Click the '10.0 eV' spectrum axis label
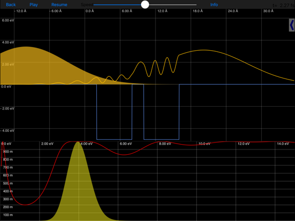The height and width of the screenshot is (221, 295). pyautogui.click(x=204, y=144)
